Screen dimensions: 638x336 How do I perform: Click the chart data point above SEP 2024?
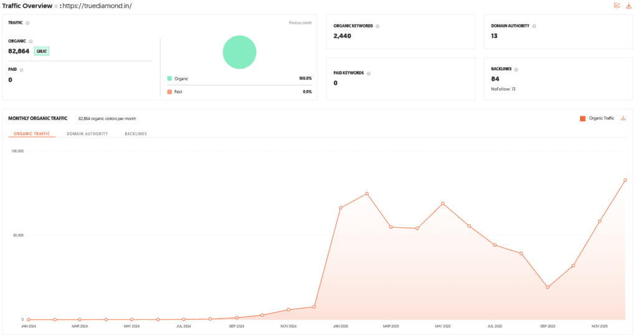[x=236, y=318]
